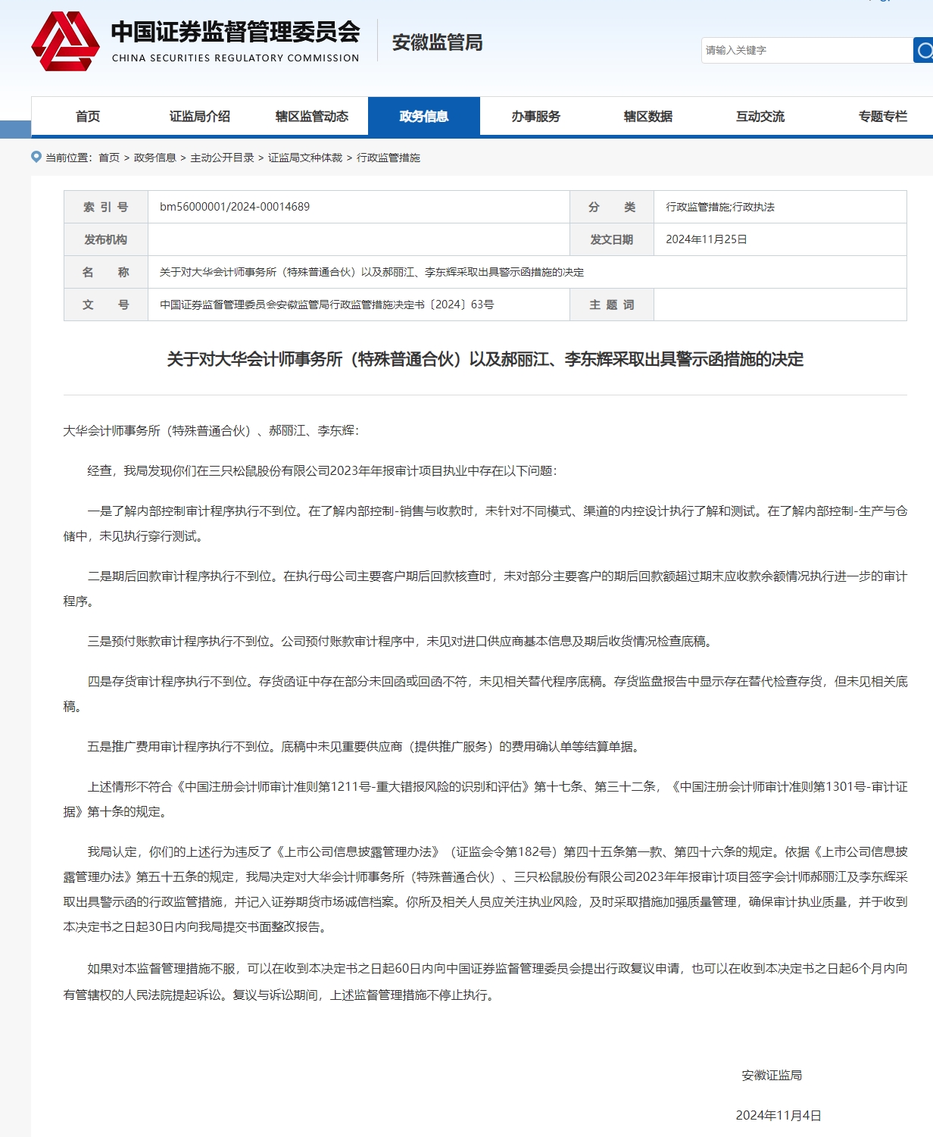Open the 证监局文种体裁 breadcrumb link
This screenshot has width=933, height=1137.
[x=305, y=158]
